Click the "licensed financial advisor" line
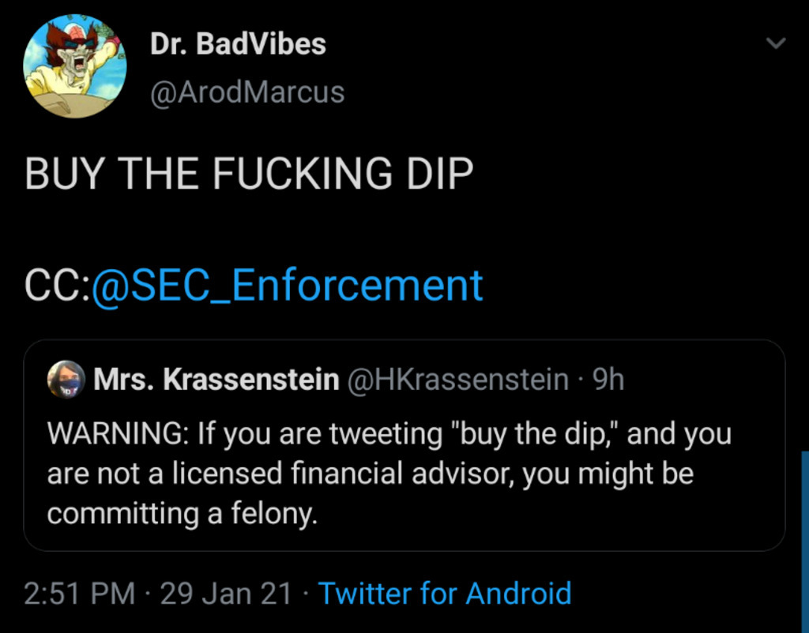This screenshot has width=809, height=633. (370, 474)
